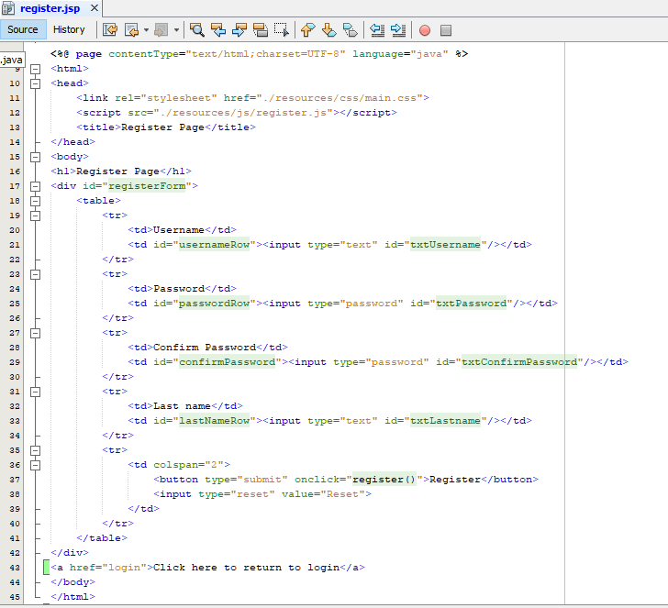Start Macro Recording red circle
668x608 pixels.
[x=425, y=30]
